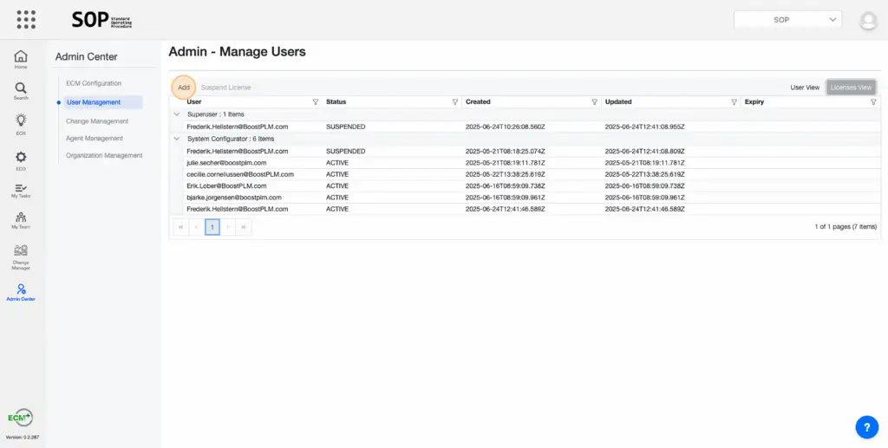The height and width of the screenshot is (448, 888).
Task: Select ECM Configuration in Admin Center menu
Action: coord(94,83)
